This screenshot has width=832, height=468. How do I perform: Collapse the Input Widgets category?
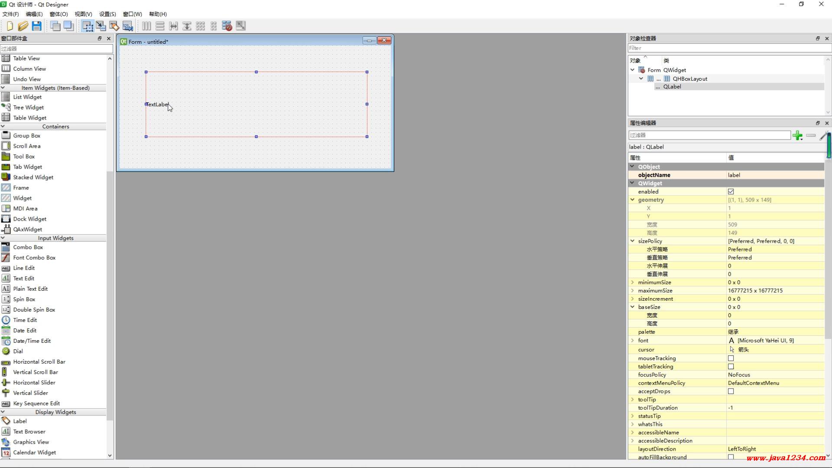click(x=3, y=238)
